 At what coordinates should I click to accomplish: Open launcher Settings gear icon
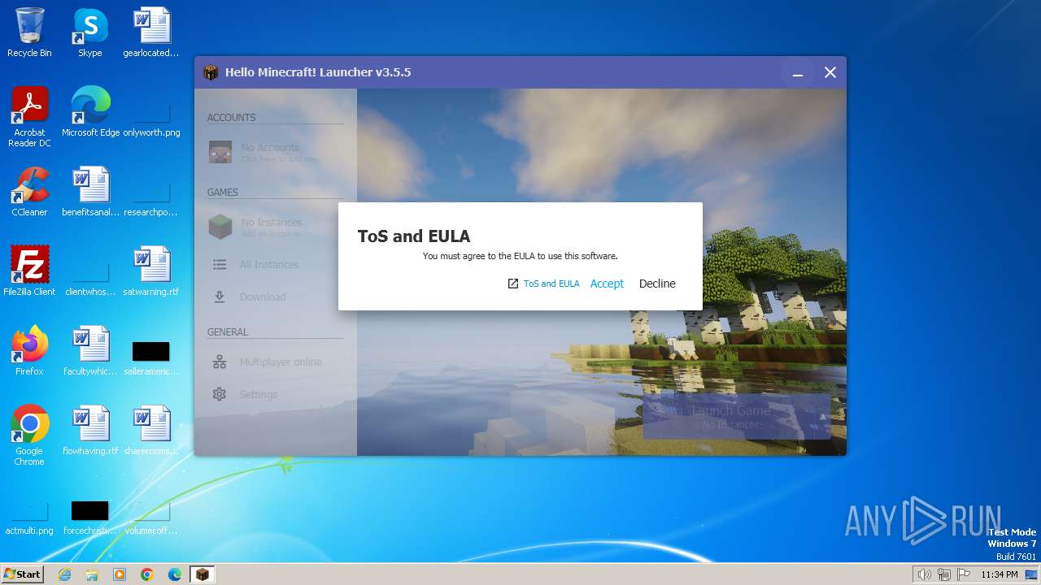tap(220, 395)
